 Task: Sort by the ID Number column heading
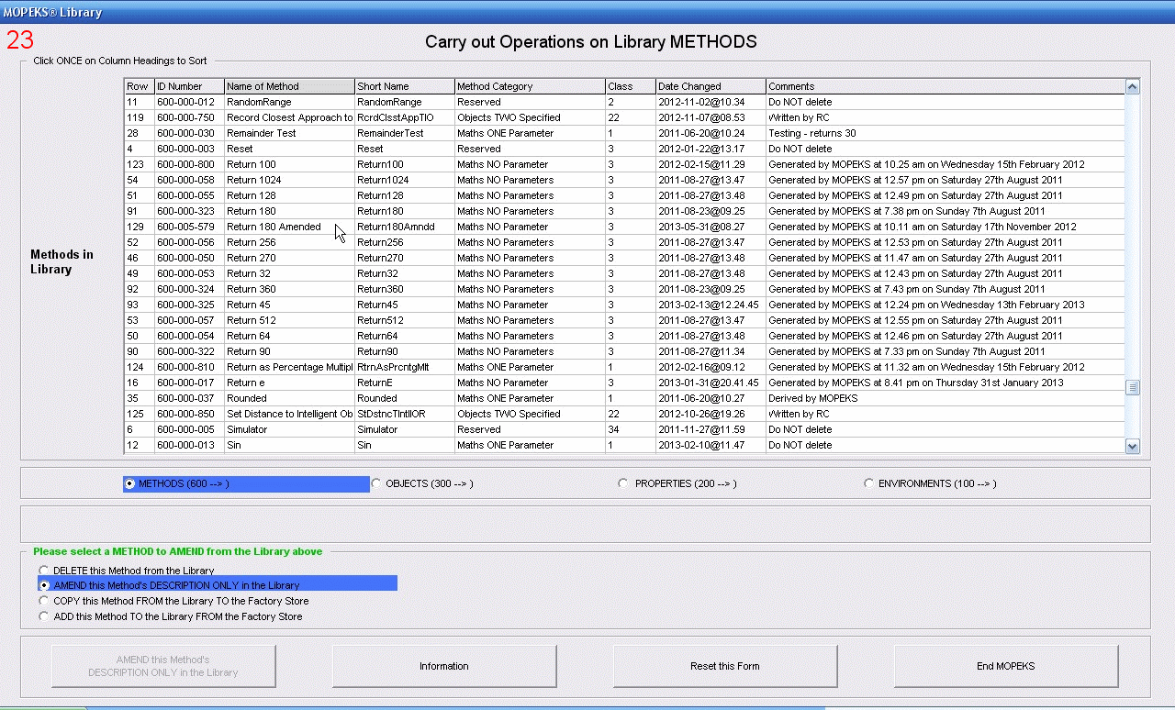[189, 86]
